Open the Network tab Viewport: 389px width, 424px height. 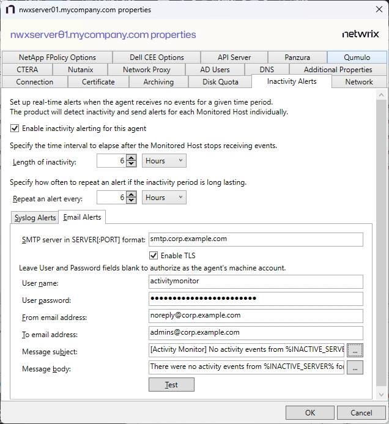[x=359, y=81]
